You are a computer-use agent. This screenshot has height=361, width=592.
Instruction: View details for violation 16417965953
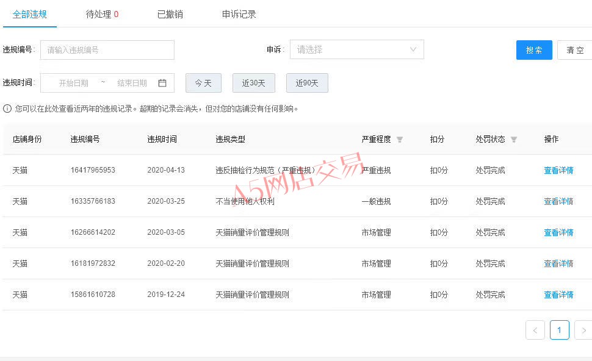click(x=558, y=170)
